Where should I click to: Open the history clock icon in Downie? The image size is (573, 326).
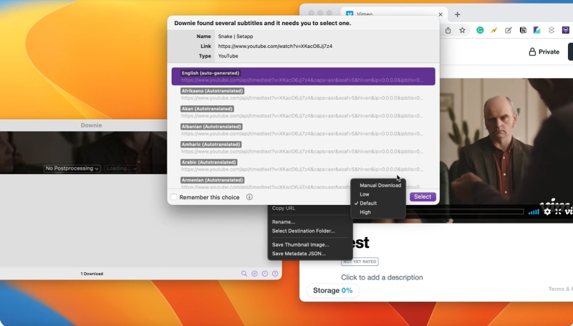pyautogui.click(x=265, y=274)
